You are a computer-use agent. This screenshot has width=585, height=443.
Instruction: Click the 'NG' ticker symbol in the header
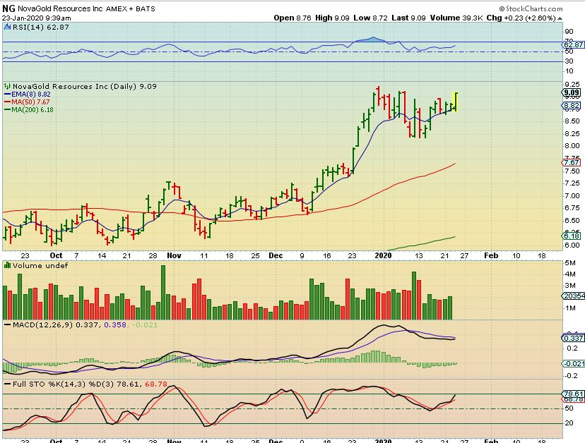[x=8, y=8]
